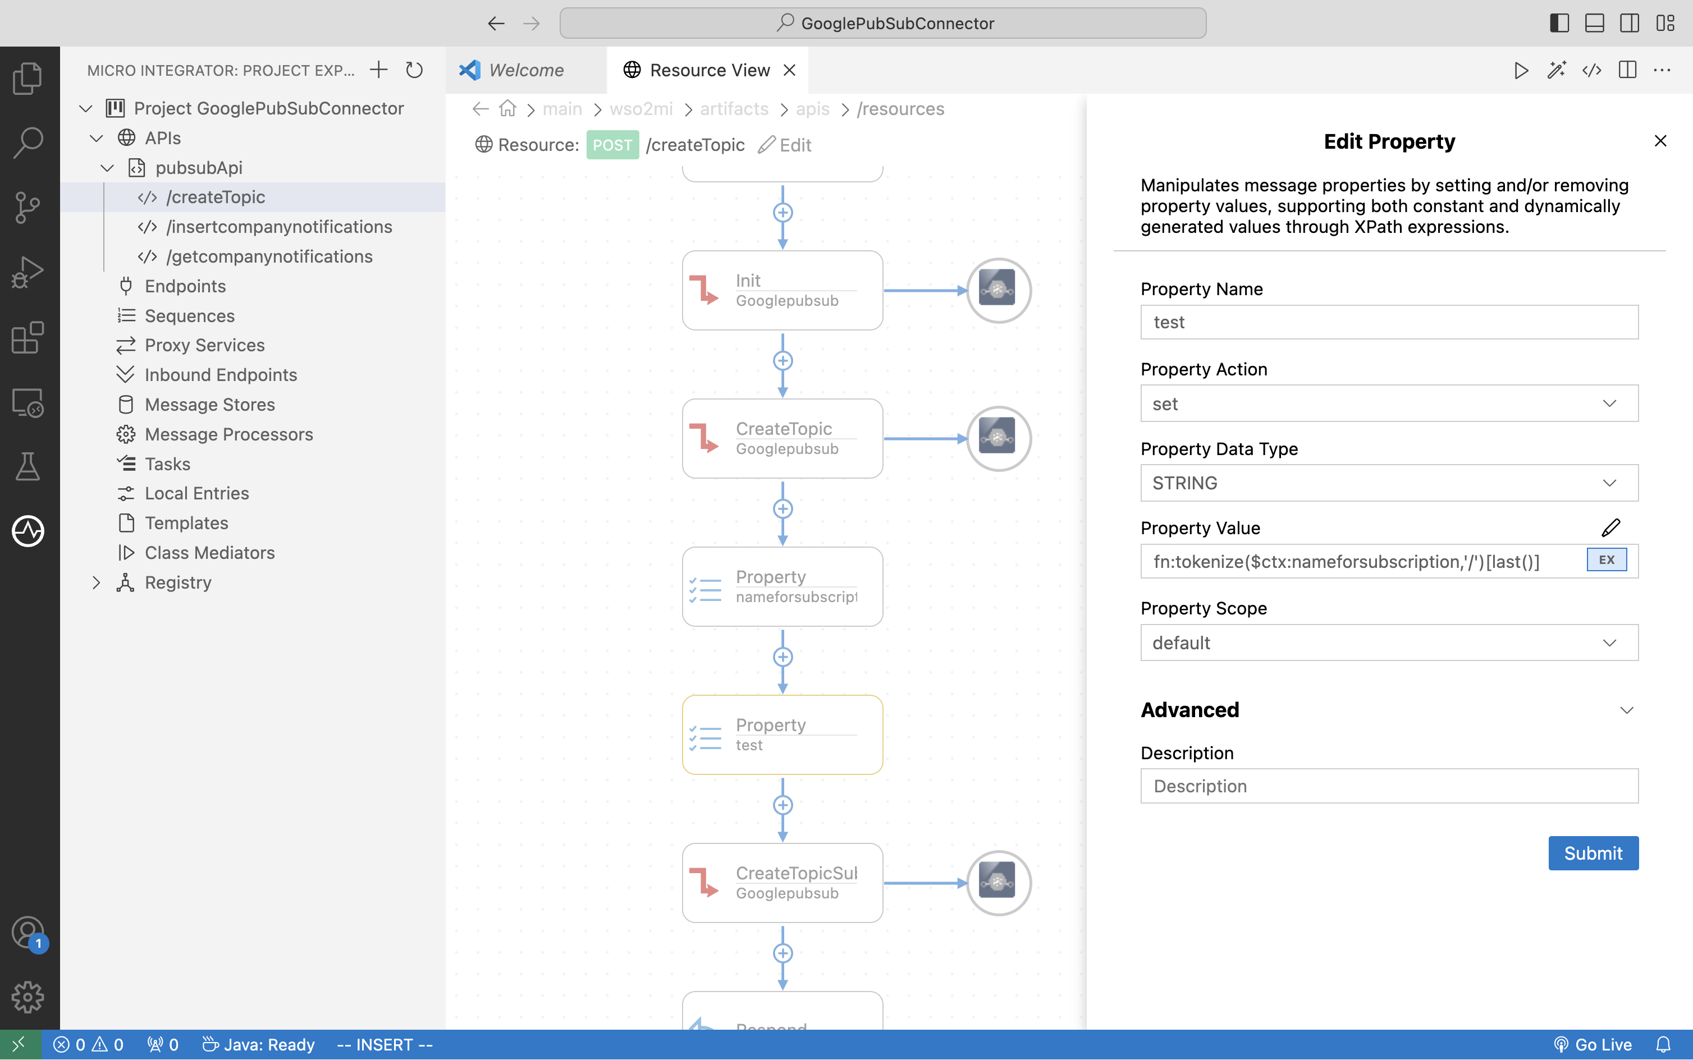Click the plus icon to add artifact
The height and width of the screenshot is (1060, 1693).
pyautogui.click(x=379, y=70)
